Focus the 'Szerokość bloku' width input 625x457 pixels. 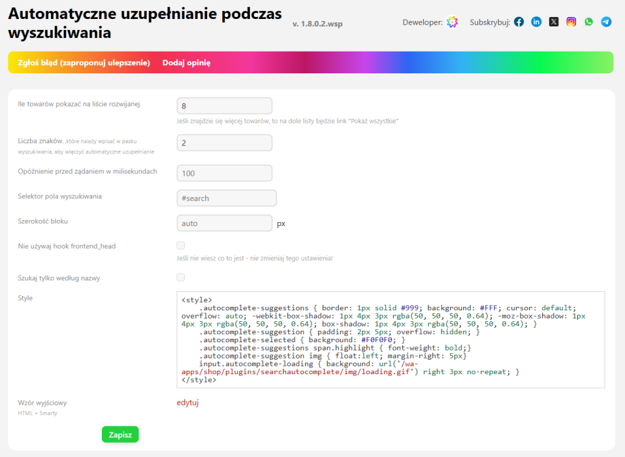click(x=224, y=223)
